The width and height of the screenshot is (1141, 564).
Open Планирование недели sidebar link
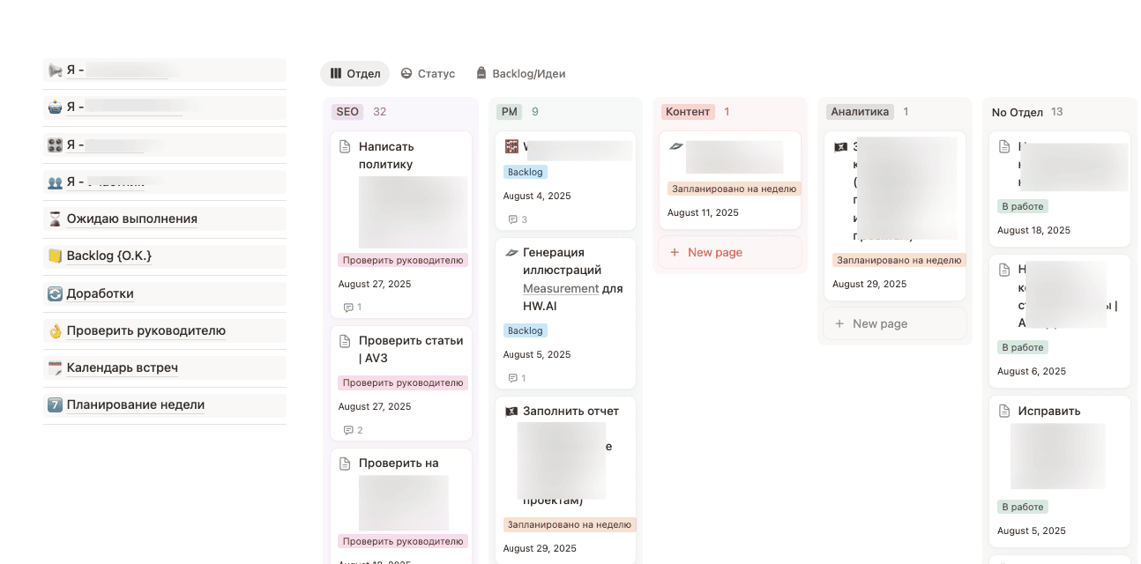pyautogui.click(x=136, y=404)
